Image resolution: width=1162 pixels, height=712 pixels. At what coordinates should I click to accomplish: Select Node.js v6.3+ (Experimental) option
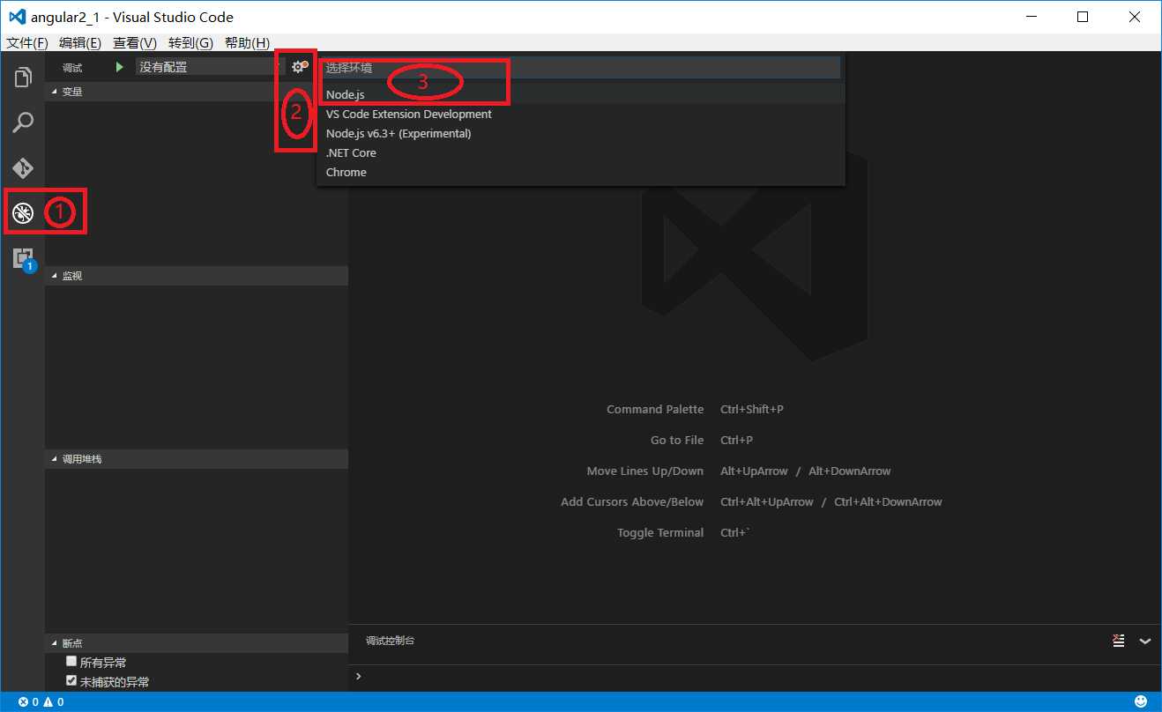[x=581, y=133]
